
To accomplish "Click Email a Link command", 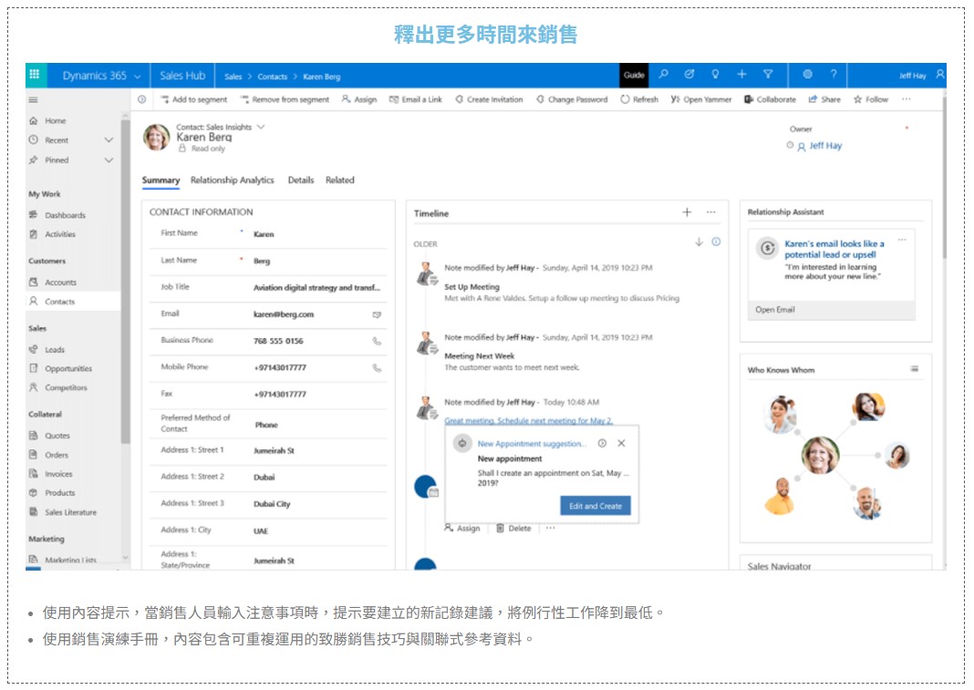I will point(416,99).
